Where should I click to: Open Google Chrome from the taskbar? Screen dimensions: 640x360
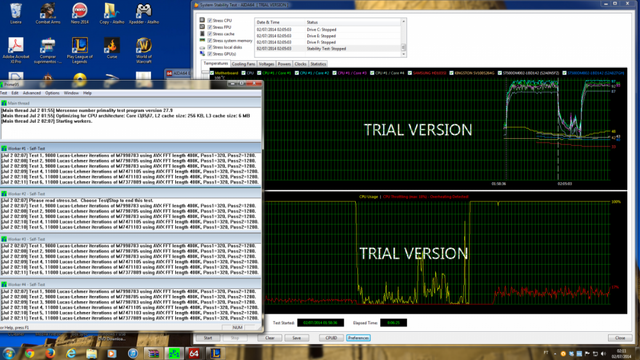(x=29, y=353)
